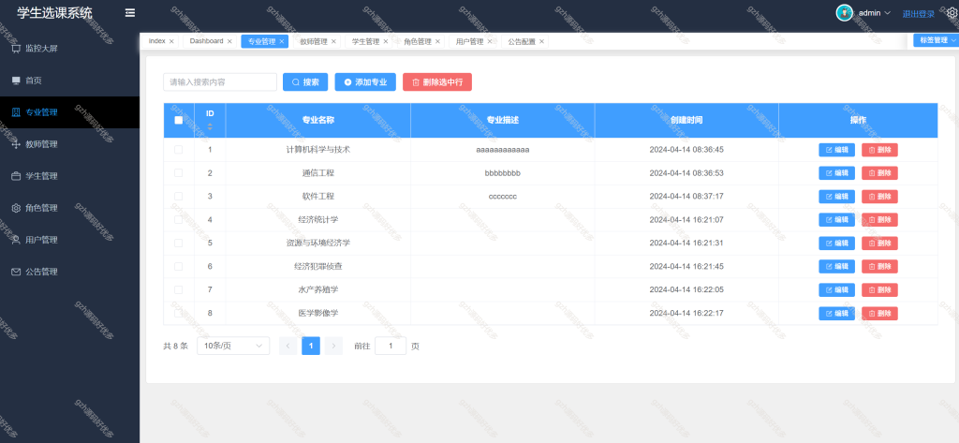Click the description cell aaaaaaaaaaaa
Image resolution: width=959 pixels, height=443 pixels.
point(502,149)
